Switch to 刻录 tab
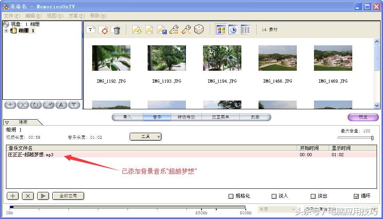 [255, 117]
